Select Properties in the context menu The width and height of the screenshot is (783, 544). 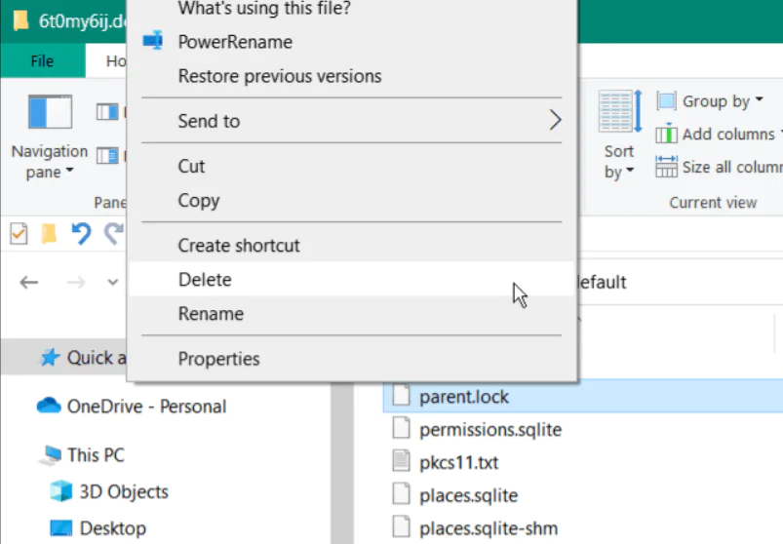(x=218, y=359)
